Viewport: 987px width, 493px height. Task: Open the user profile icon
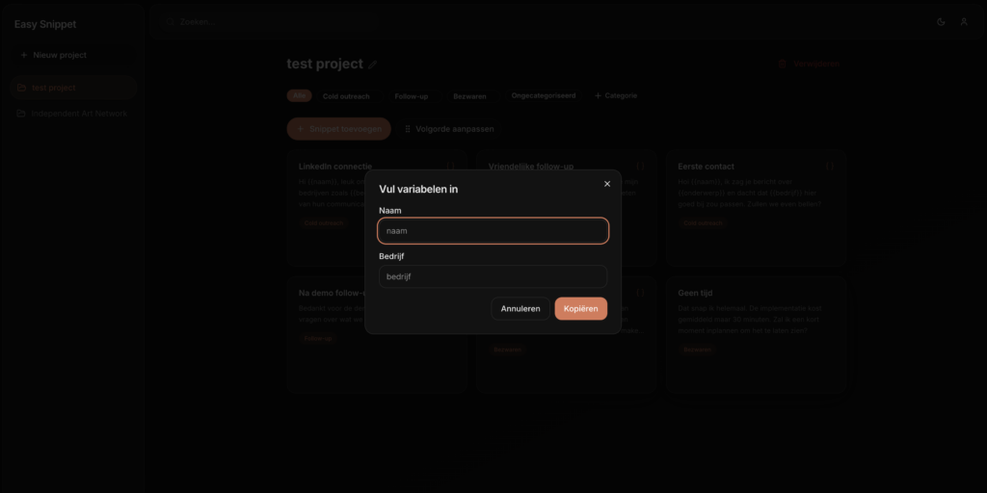963,22
